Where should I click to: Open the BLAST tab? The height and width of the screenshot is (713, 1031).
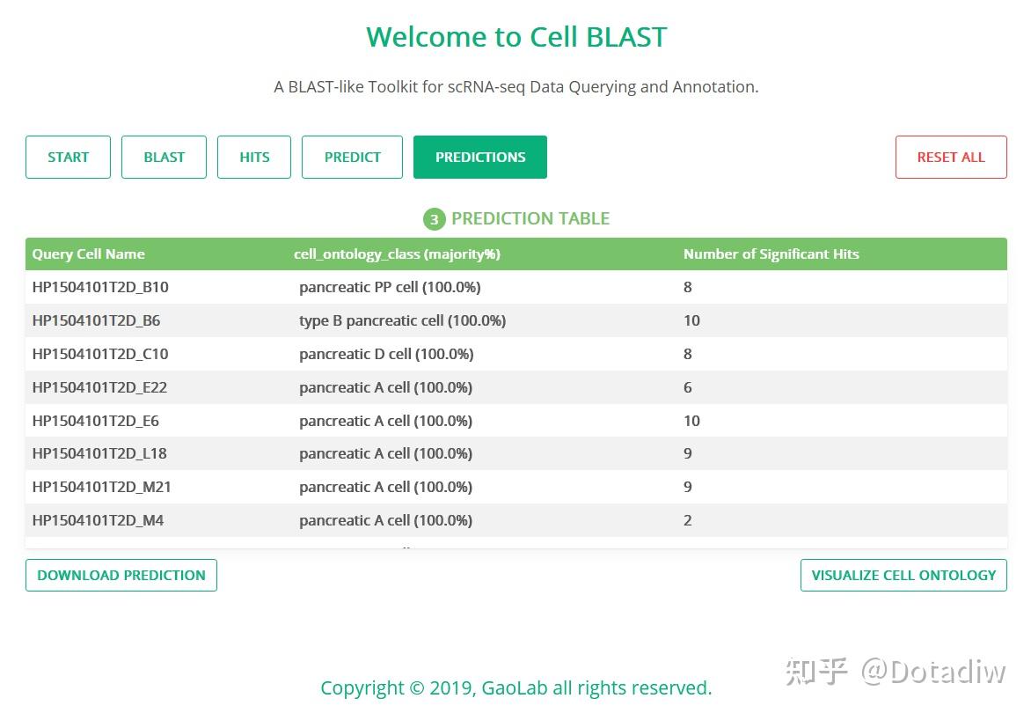[x=164, y=157]
